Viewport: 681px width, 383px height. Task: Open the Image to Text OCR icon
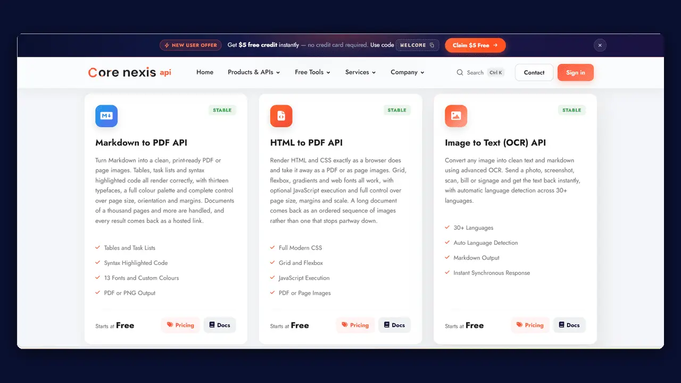(x=456, y=116)
